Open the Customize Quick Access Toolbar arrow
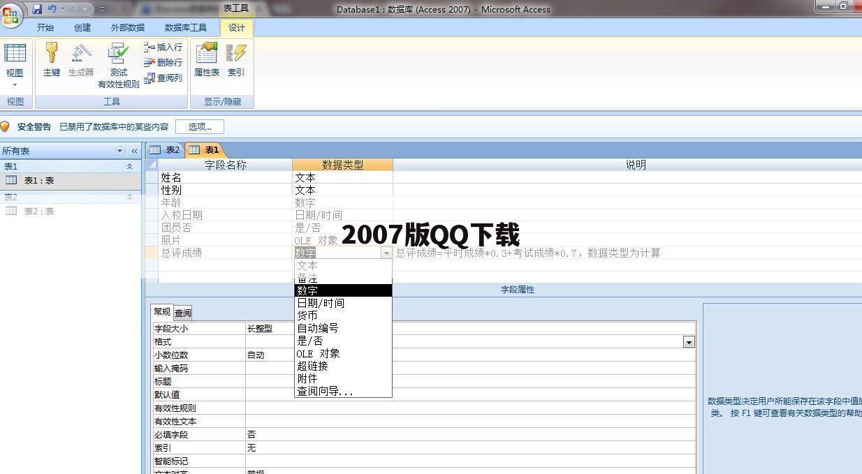Image resolution: width=862 pixels, height=474 pixels. click(x=103, y=9)
